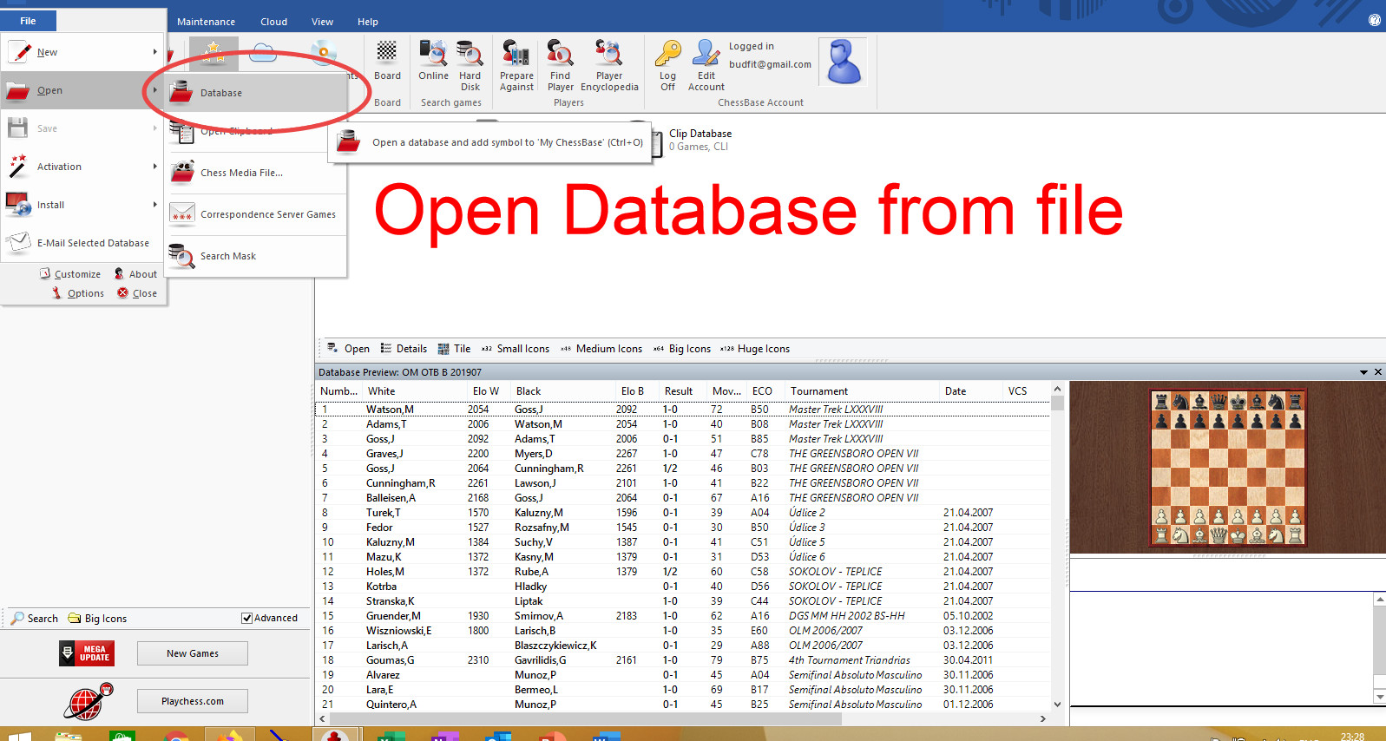Open the Online search games icon
Image resolution: width=1386 pixels, height=741 pixels.
click(433, 61)
